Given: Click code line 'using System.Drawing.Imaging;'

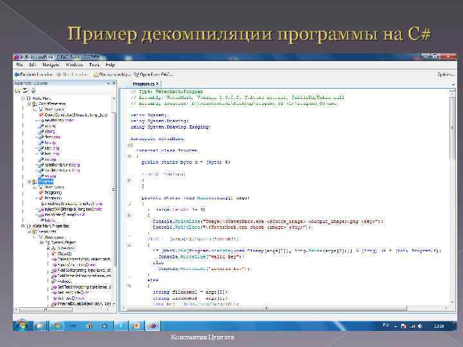Looking at the screenshot, I should 170,127.
